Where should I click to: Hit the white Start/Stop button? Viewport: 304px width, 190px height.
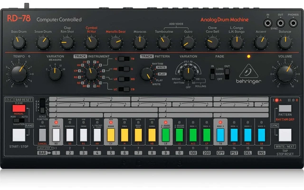pos(19,135)
